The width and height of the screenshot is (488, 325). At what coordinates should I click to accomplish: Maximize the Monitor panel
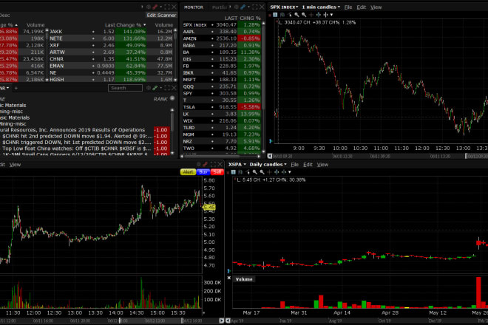click(255, 7)
